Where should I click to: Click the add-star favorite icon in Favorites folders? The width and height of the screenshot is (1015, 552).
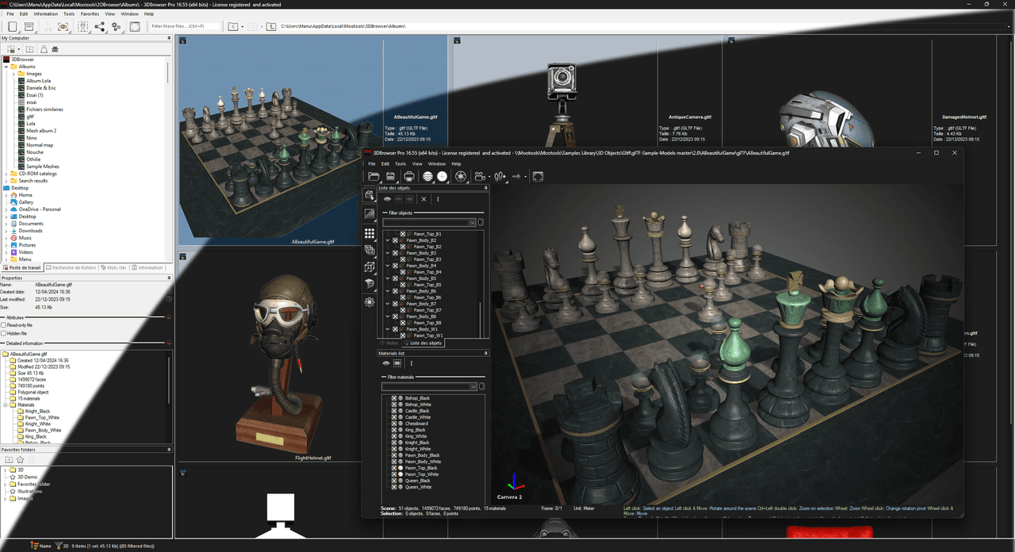[x=20, y=459]
